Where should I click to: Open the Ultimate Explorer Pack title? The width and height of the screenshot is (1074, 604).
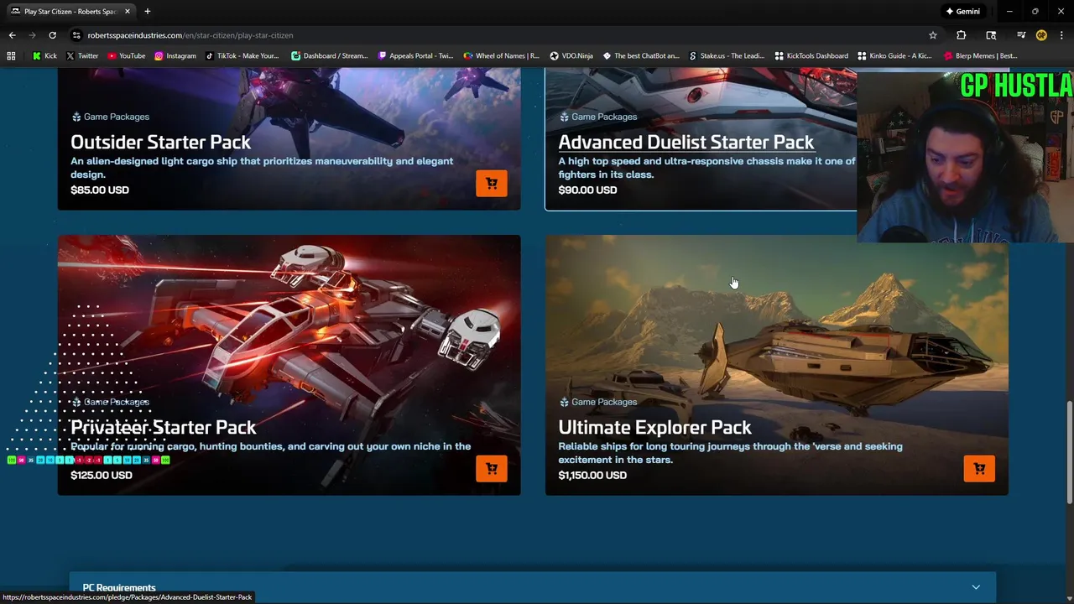point(654,427)
